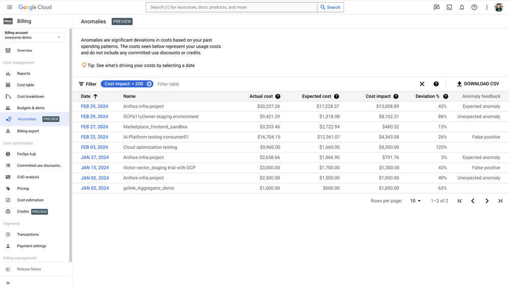509x289 pixels.
Task: Click the help question mark in top bar
Action: pos(474,7)
